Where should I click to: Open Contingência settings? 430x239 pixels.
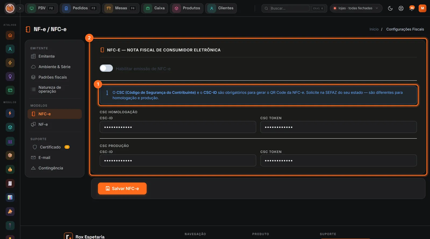point(55,168)
